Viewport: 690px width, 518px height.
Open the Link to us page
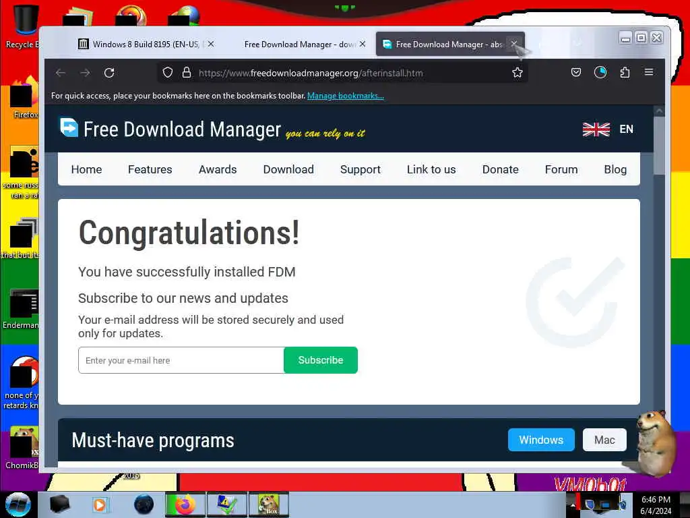pyautogui.click(x=431, y=169)
